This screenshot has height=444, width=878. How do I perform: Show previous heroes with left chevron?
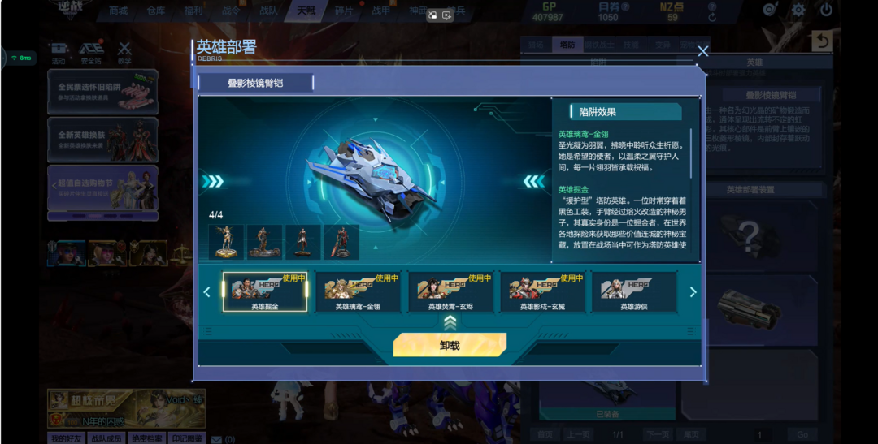206,292
